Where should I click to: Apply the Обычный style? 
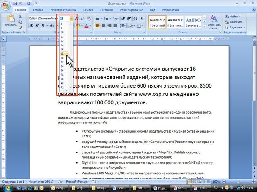click(157, 22)
